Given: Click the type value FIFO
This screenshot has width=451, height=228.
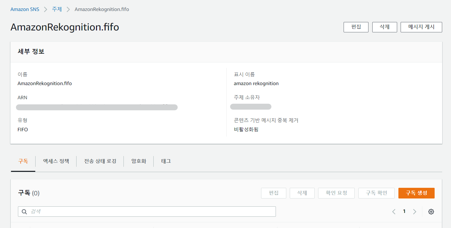Looking at the screenshot, I should [23, 129].
